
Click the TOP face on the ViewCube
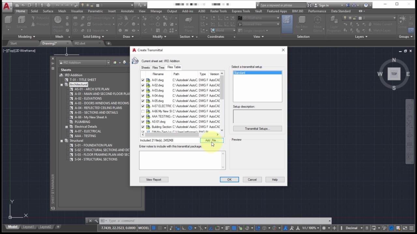(x=394, y=74)
